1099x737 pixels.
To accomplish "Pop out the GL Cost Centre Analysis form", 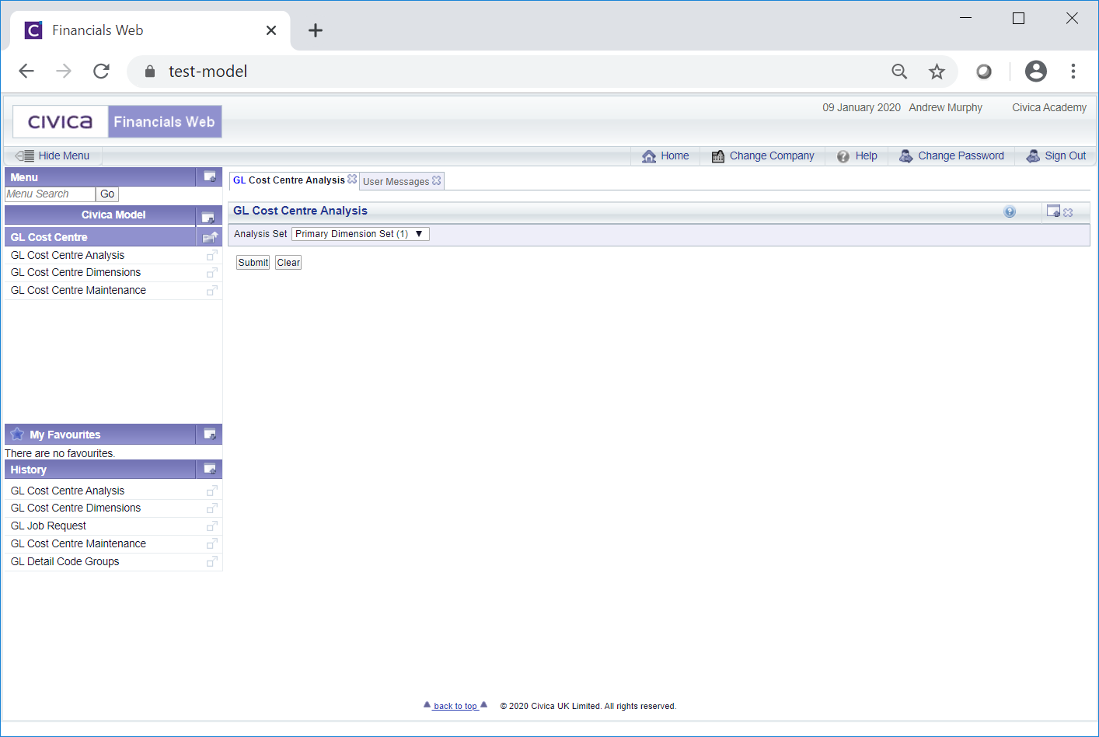I will tap(1053, 211).
